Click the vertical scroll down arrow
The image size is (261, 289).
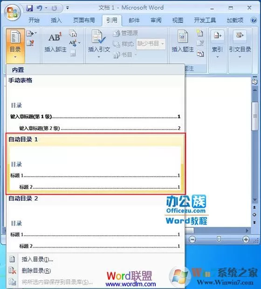(x=255, y=200)
